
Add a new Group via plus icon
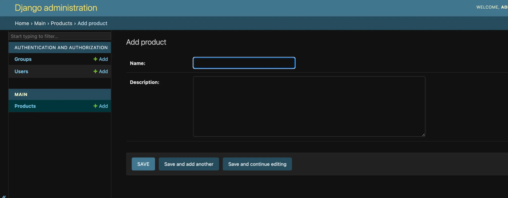(101, 59)
